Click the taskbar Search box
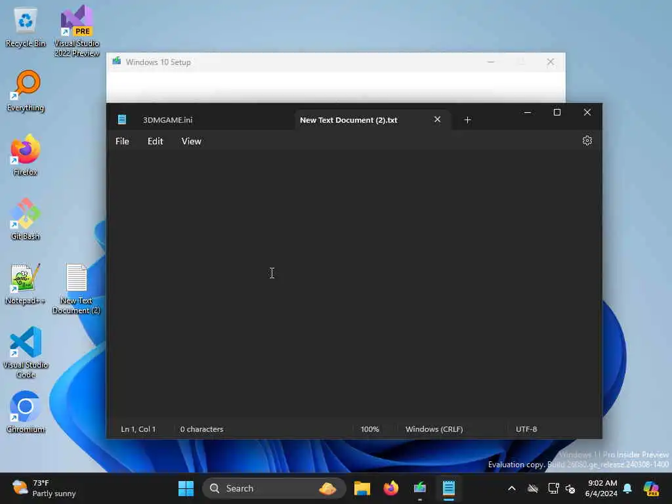The height and width of the screenshot is (504, 672). (x=274, y=488)
